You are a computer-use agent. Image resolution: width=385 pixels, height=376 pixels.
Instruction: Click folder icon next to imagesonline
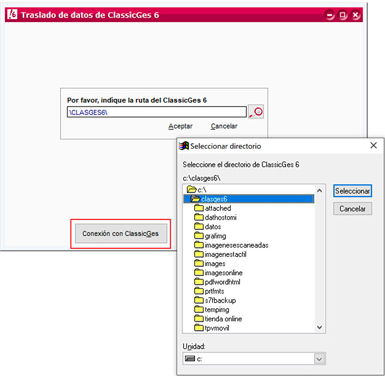199,273
